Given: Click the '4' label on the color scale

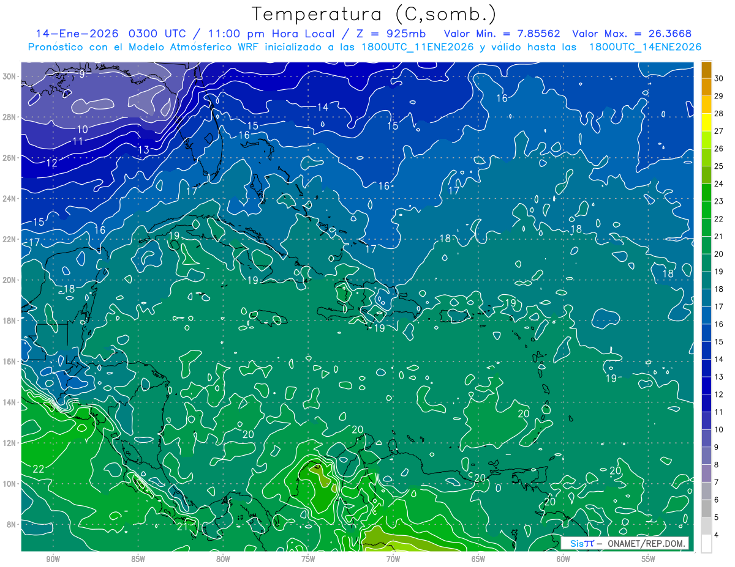Looking at the screenshot, I should pyautogui.click(x=717, y=536).
